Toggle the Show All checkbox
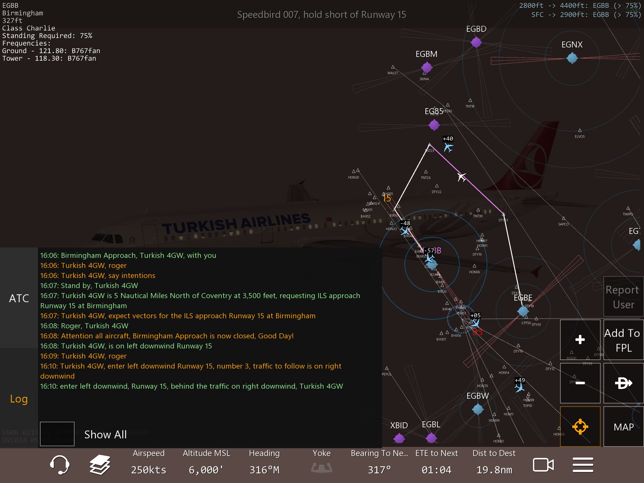Screen dimensions: 644x483 coord(57,434)
